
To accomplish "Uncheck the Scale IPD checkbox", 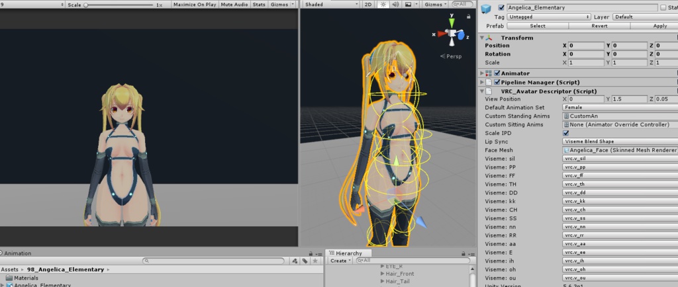I will [x=566, y=134].
